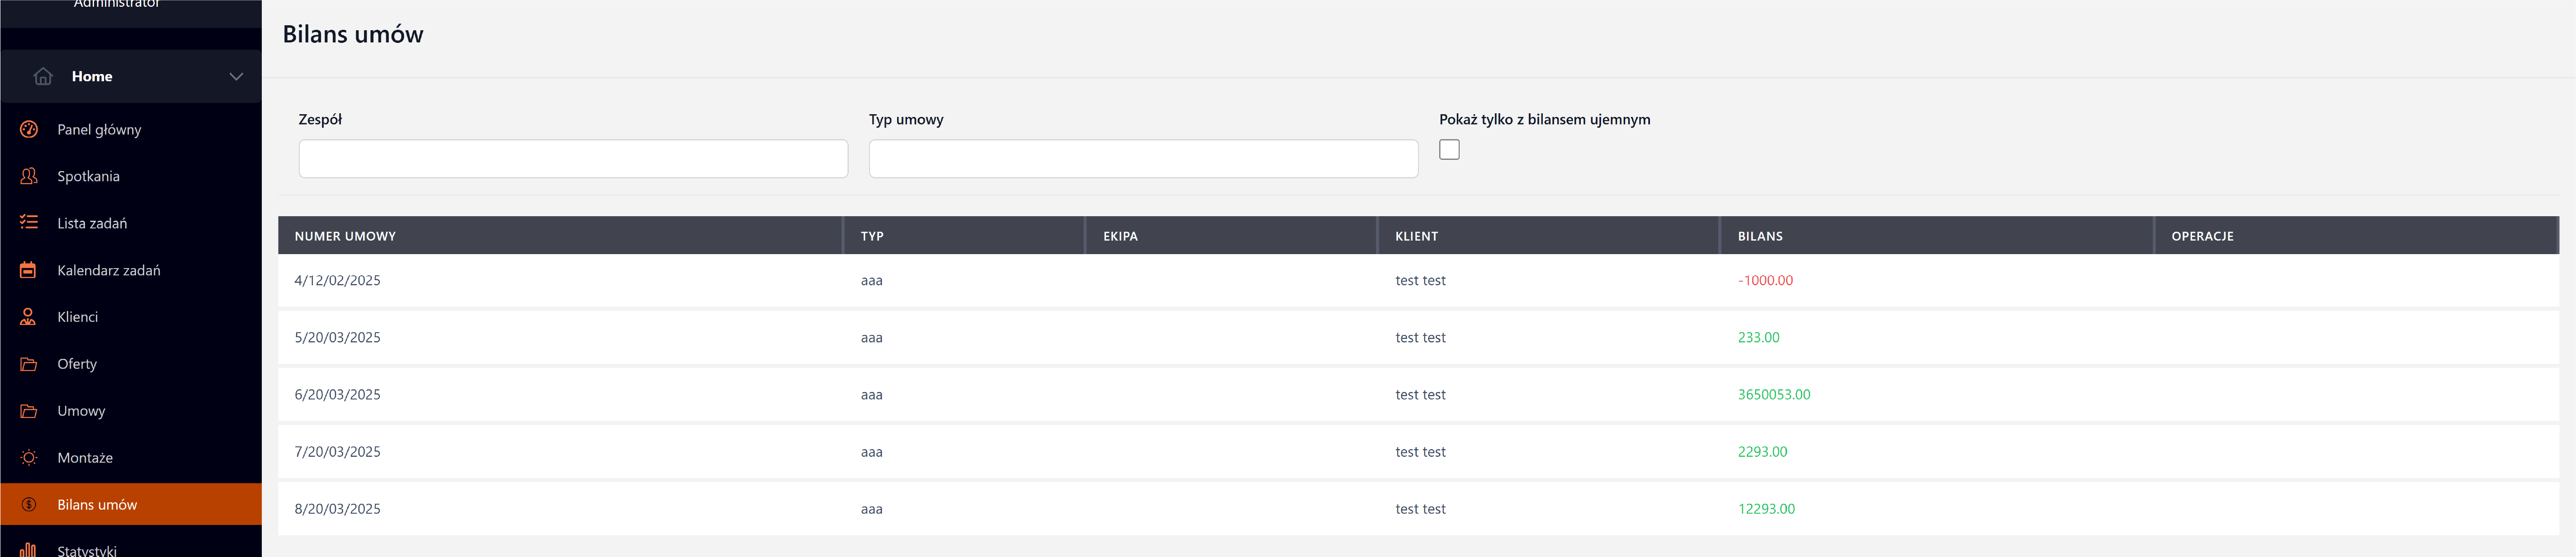Viewport: 2576px width, 557px height.
Task: Click the Lista zadań checklist icon
Action: click(29, 223)
